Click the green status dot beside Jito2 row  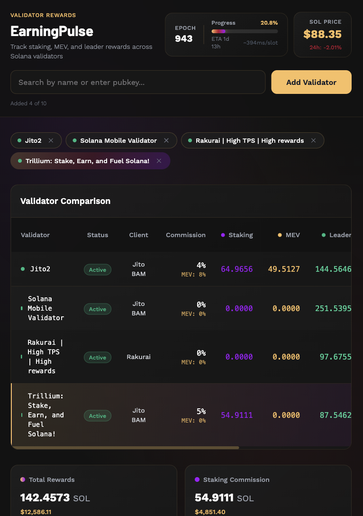tap(22, 269)
